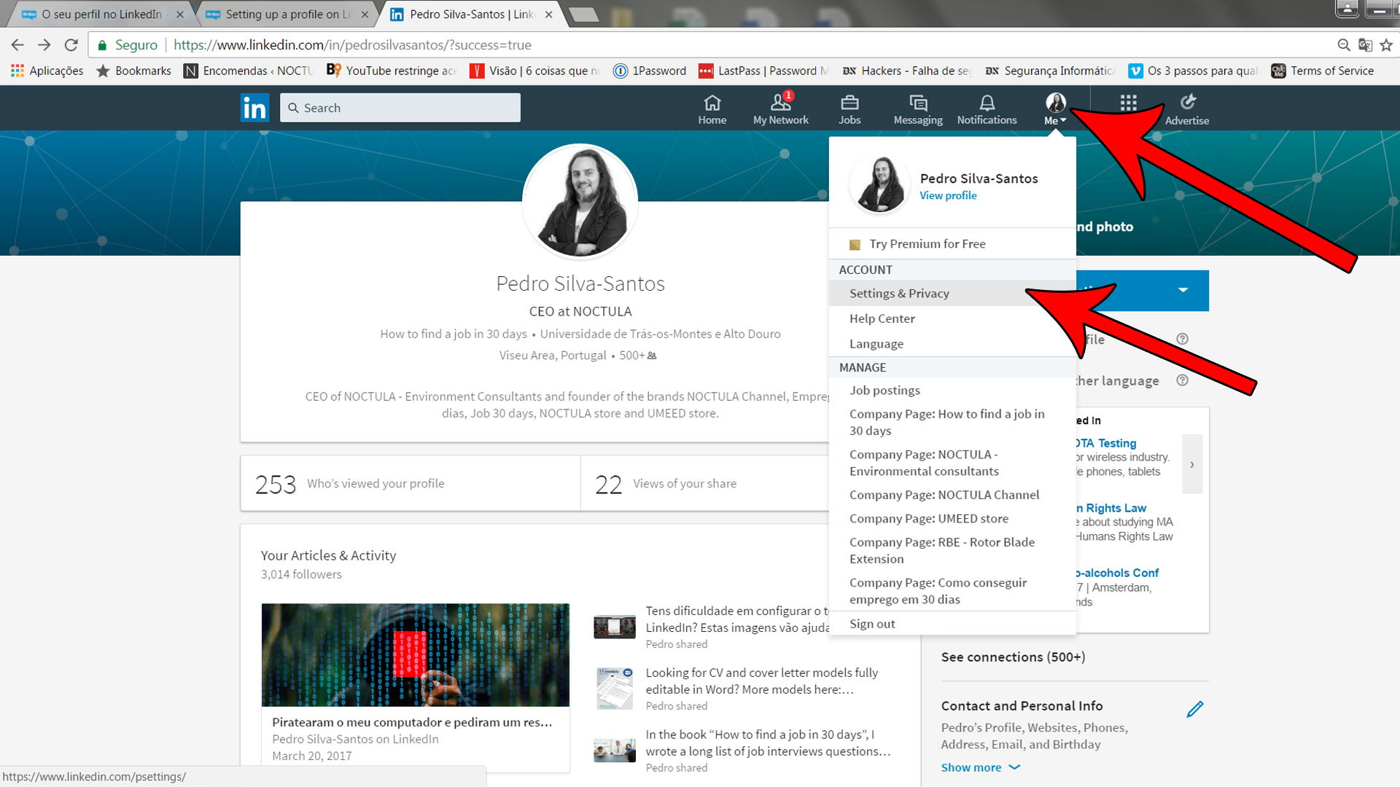Open Company Page: NOCTULA Channel
This screenshot has height=787, width=1400.
coord(952,495)
